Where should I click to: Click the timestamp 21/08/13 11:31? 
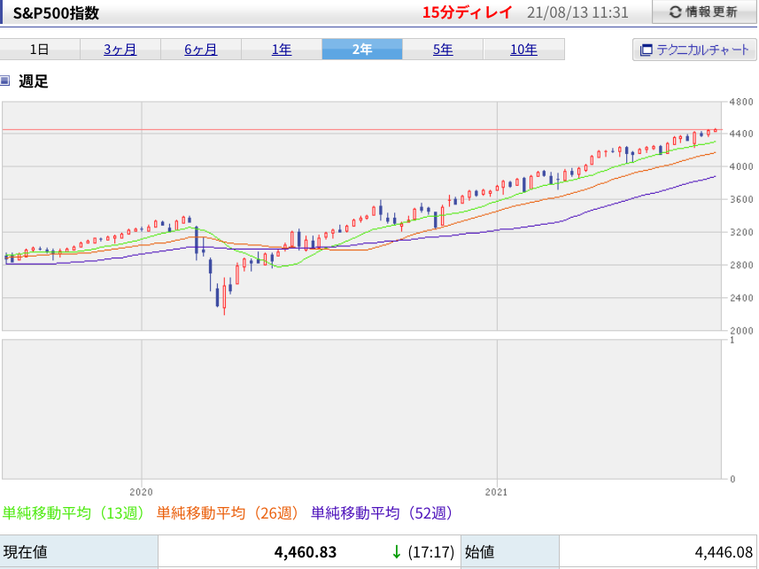point(577,12)
